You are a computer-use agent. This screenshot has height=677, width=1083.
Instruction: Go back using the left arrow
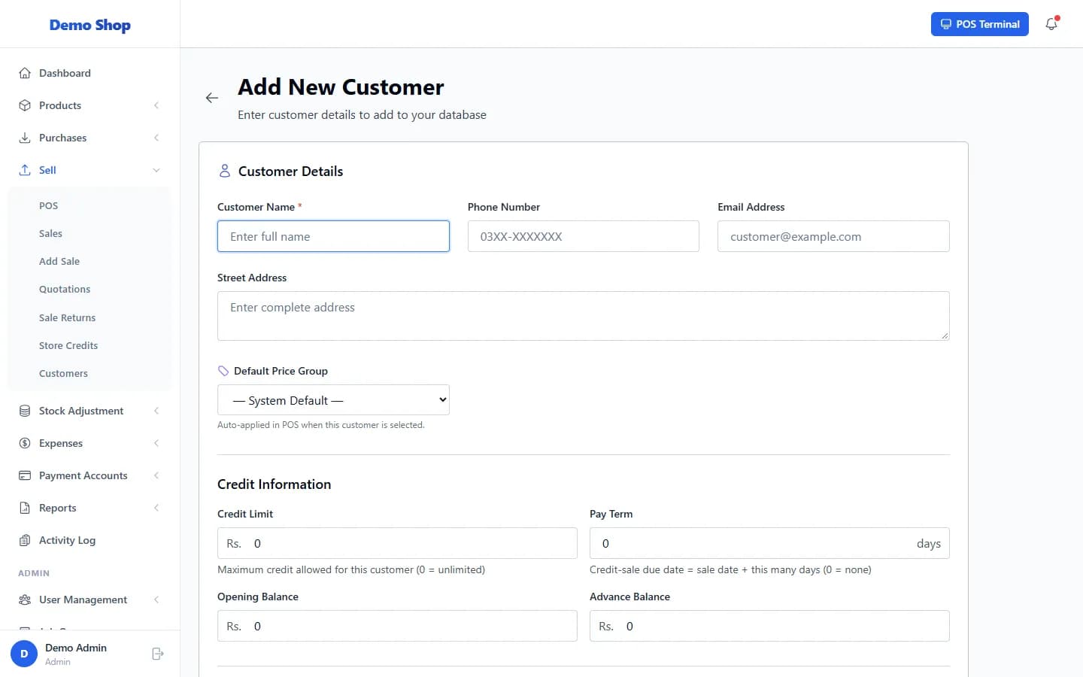click(x=212, y=98)
